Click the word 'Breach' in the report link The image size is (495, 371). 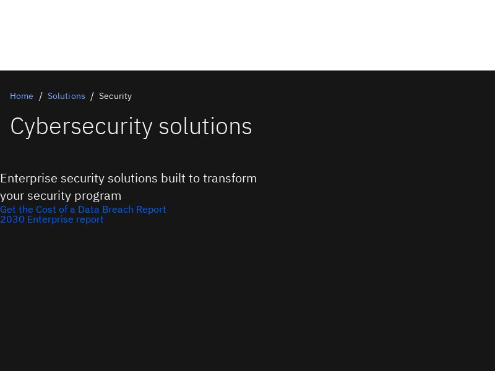(118, 209)
